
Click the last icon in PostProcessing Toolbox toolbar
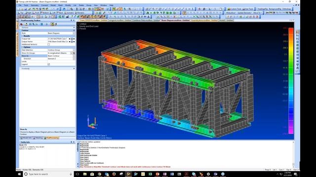pos(56,24)
